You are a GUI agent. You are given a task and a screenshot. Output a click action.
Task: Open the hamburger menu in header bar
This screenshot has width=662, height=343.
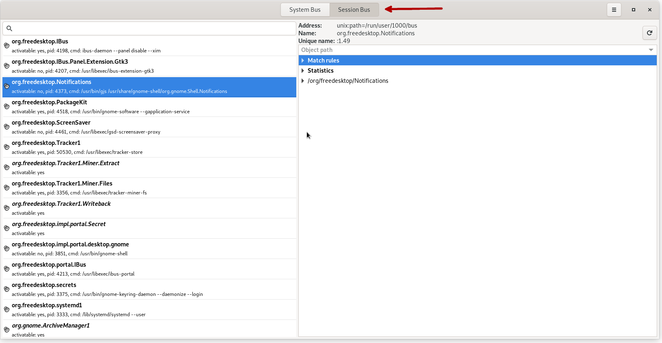(x=614, y=10)
